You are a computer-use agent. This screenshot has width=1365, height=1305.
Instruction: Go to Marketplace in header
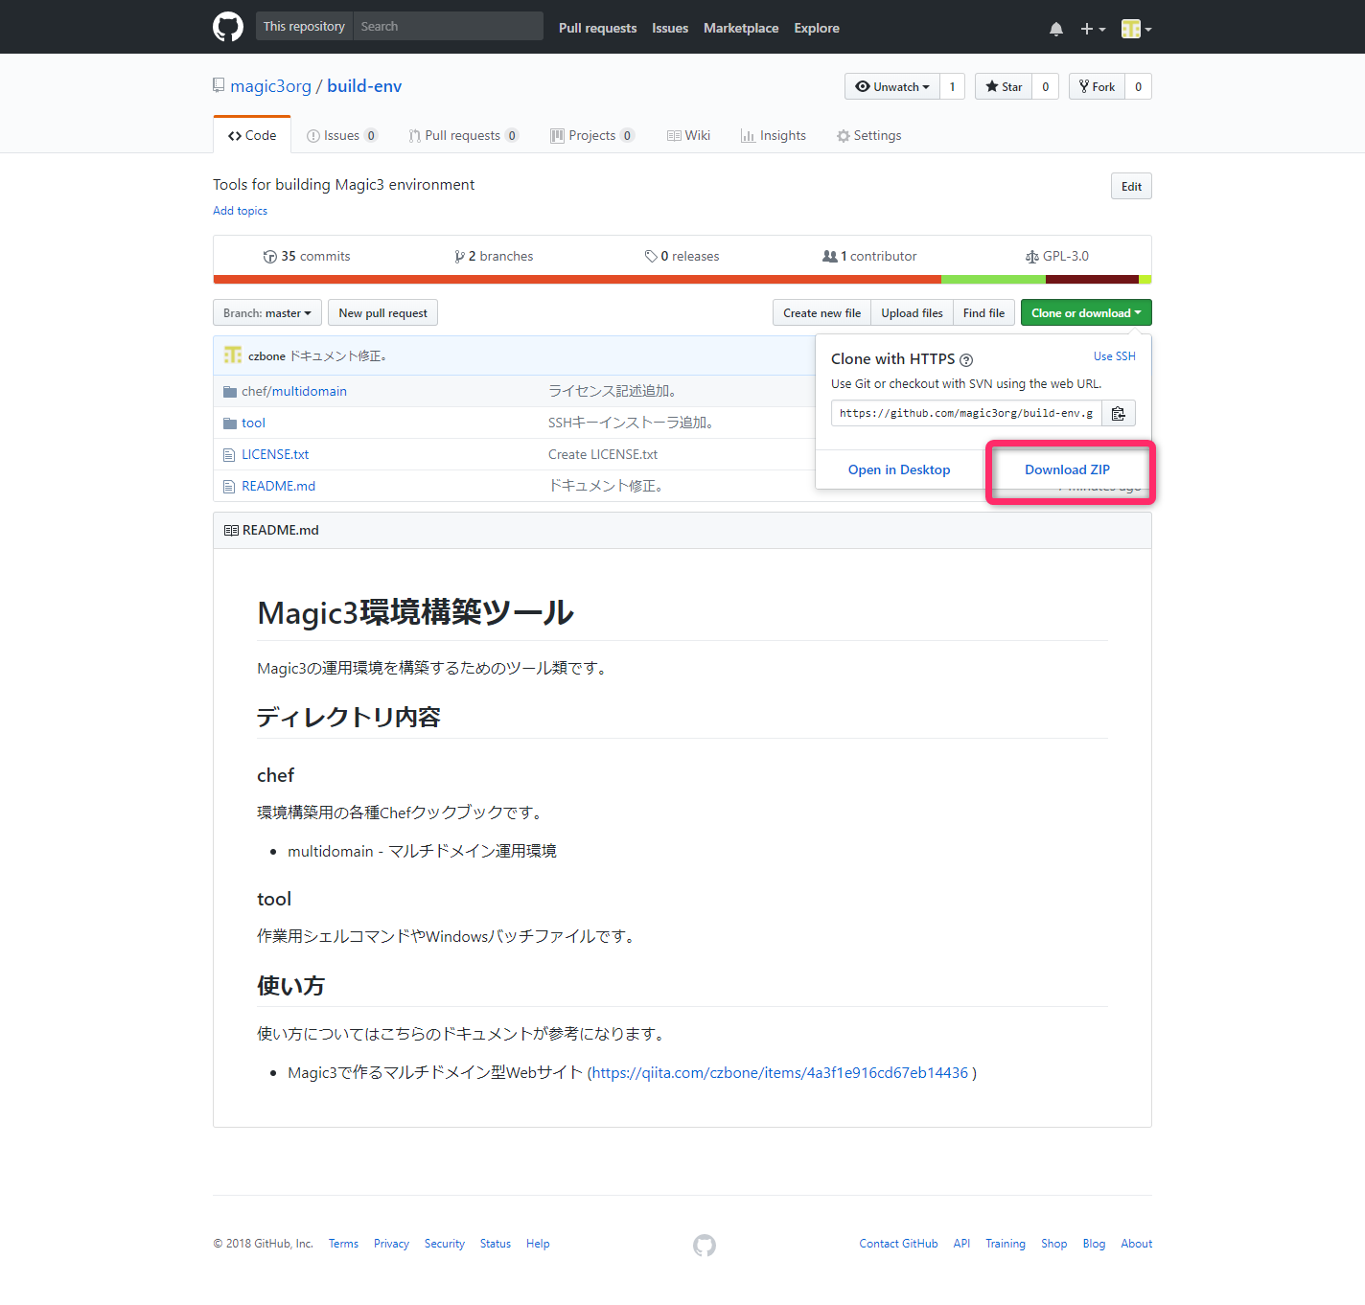point(741,28)
